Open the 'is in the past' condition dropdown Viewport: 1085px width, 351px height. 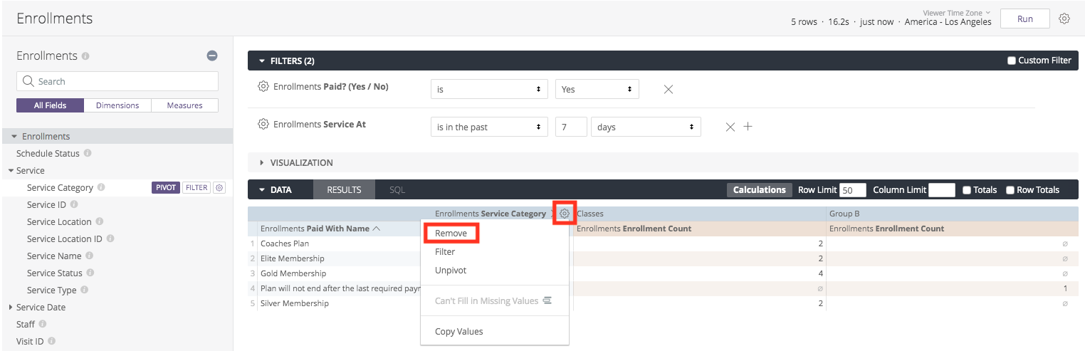coord(489,127)
